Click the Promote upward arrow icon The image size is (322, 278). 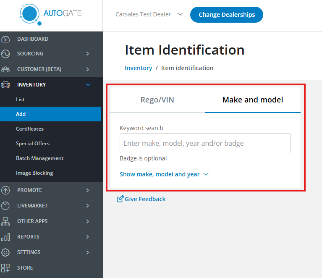[x=6, y=190]
